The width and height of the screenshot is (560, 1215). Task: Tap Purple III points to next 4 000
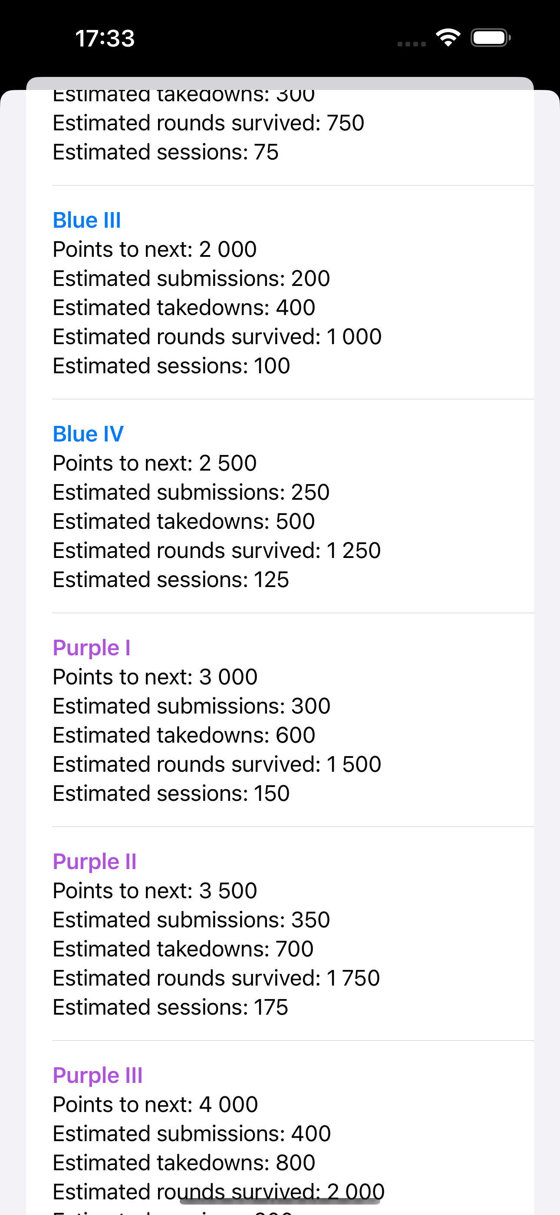coord(155,1105)
